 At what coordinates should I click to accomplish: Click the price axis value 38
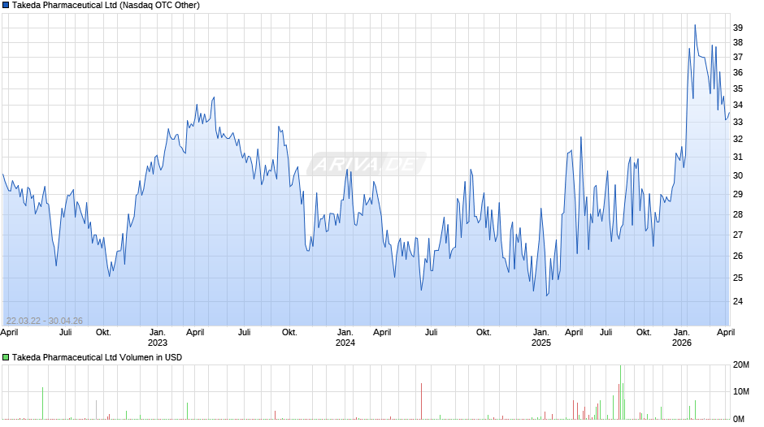pyautogui.click(x=738, y=42)
